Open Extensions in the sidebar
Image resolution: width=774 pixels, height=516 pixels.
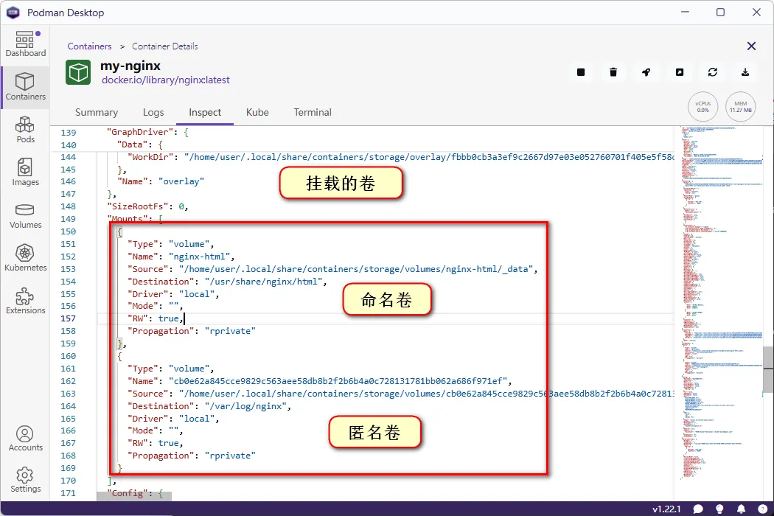point(25,301)
